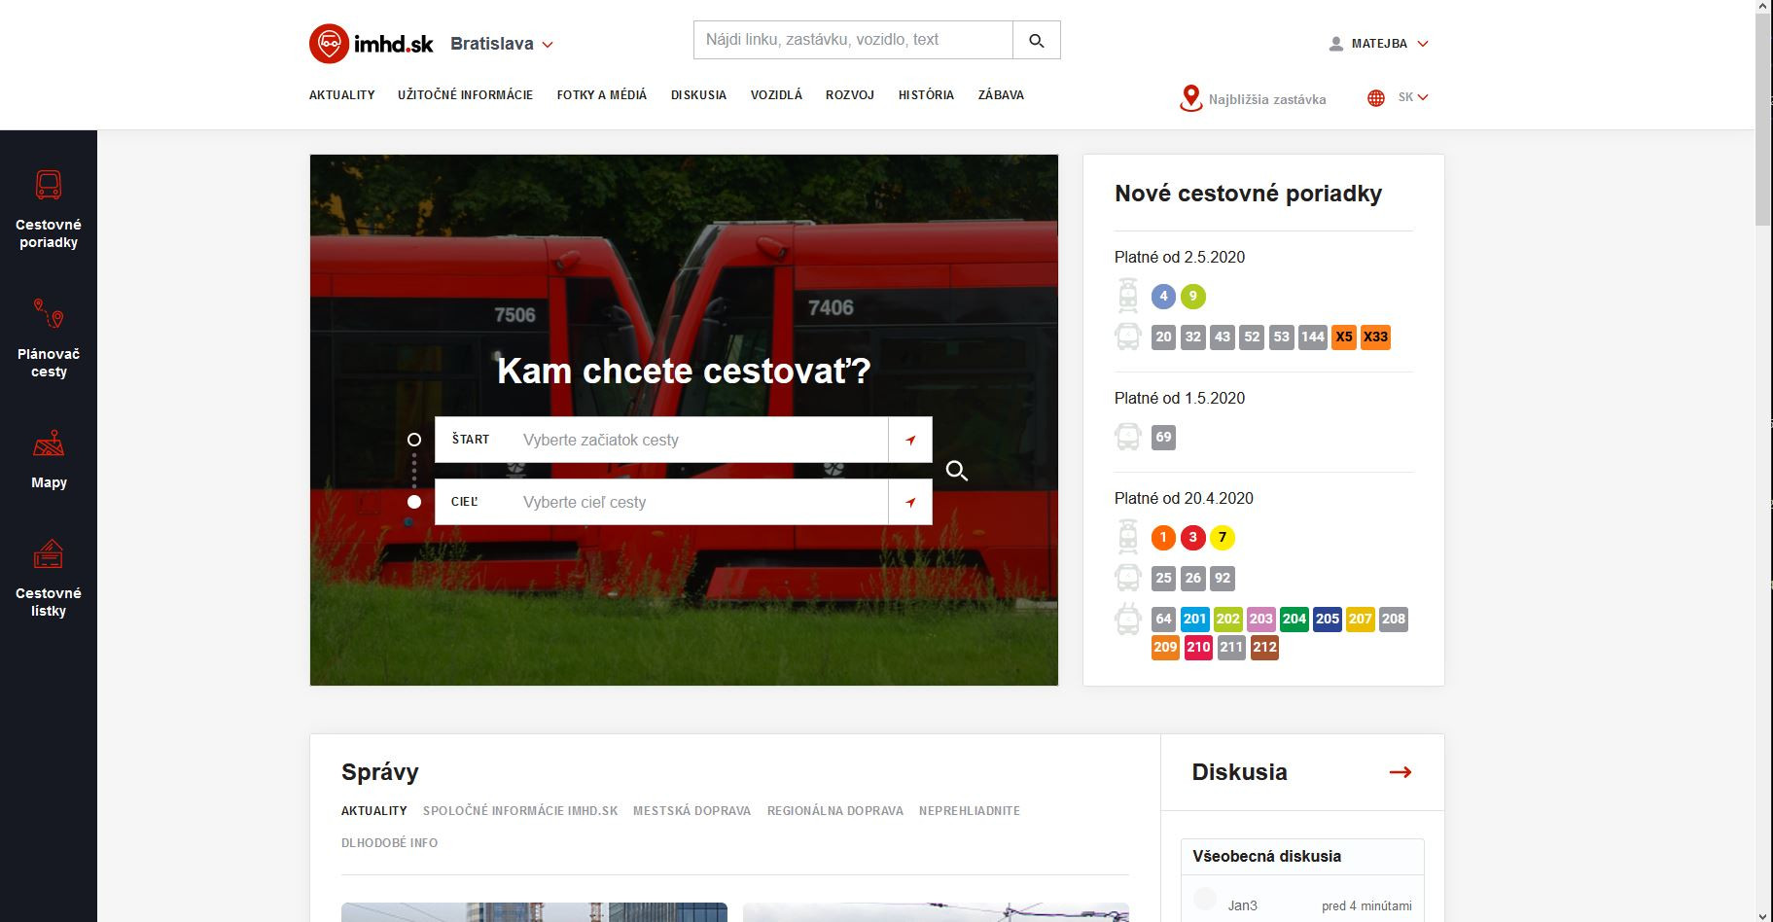1773x922 pixels.
Task: Click the Vyberte začiatok cesty input field
Action: pyautogui.click(x=700, y=440)
